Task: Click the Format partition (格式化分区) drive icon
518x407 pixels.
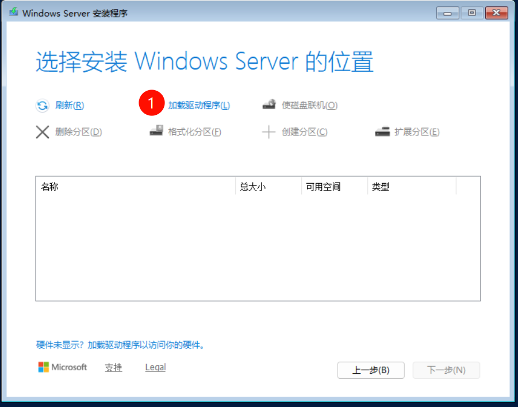Action: click(x=156, y=131)
